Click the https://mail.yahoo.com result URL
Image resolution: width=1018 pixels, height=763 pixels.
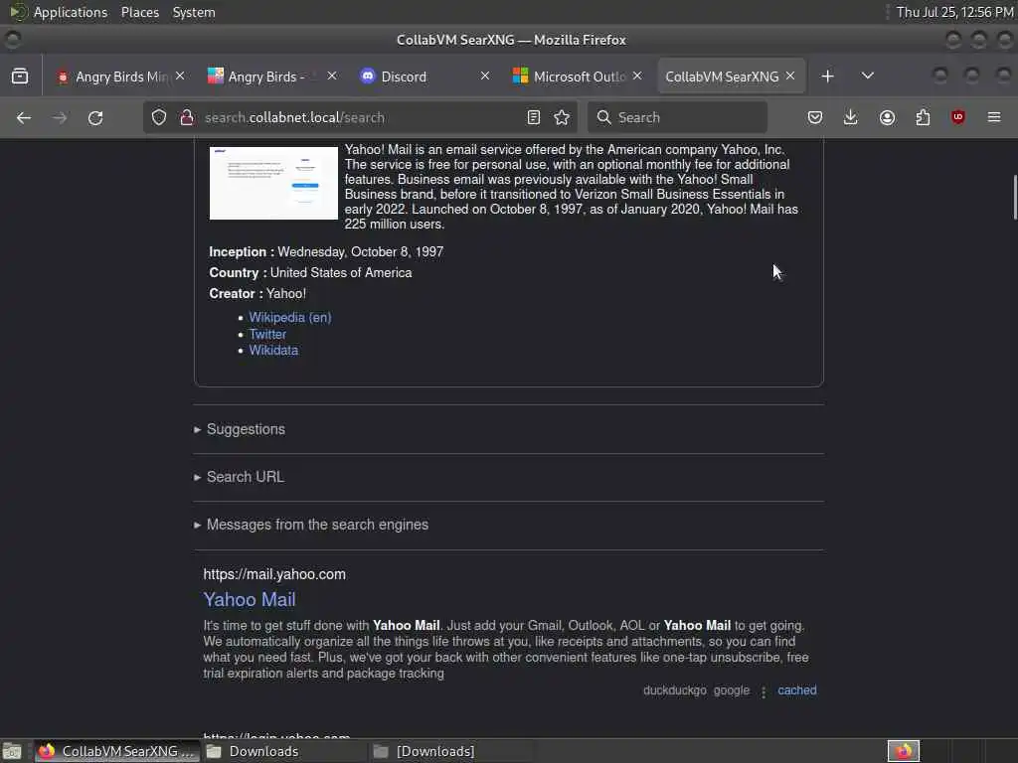coord(274,574)
